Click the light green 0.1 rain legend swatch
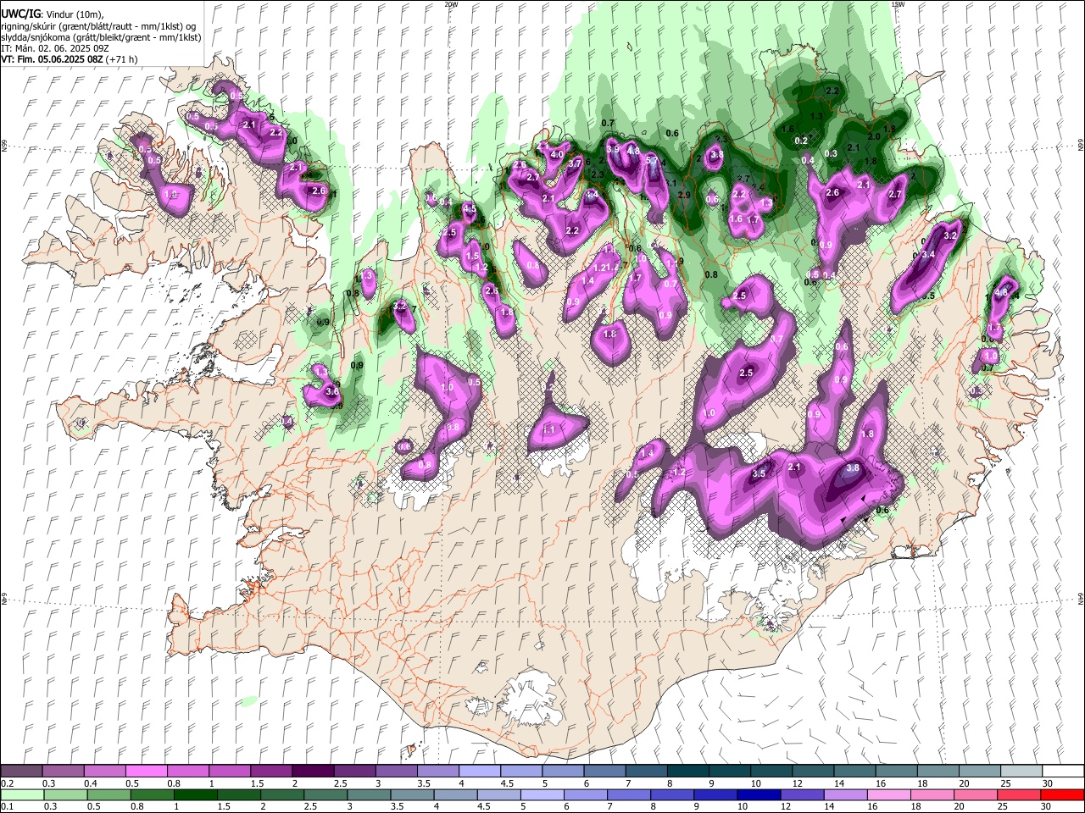The image size is (1085, 813). (x=22, y=794)
